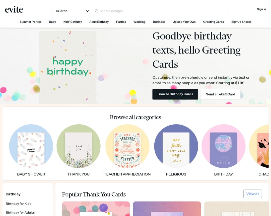Open the happy birthday card preview

pos(68,67)
